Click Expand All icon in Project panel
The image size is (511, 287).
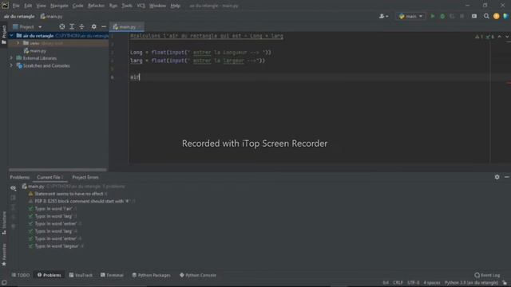tap(72, 26)
